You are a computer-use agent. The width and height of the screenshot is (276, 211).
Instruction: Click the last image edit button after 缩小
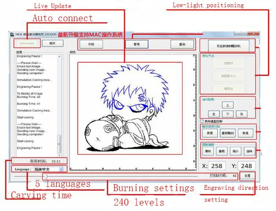249,151
